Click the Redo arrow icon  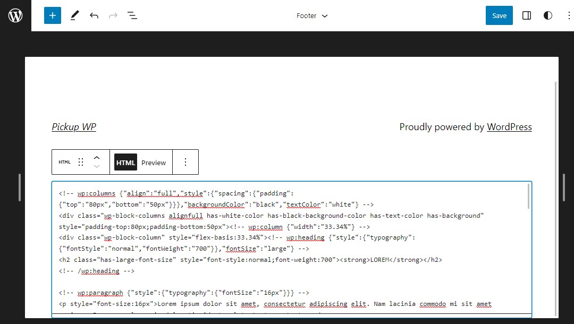[x=113, y=15]
